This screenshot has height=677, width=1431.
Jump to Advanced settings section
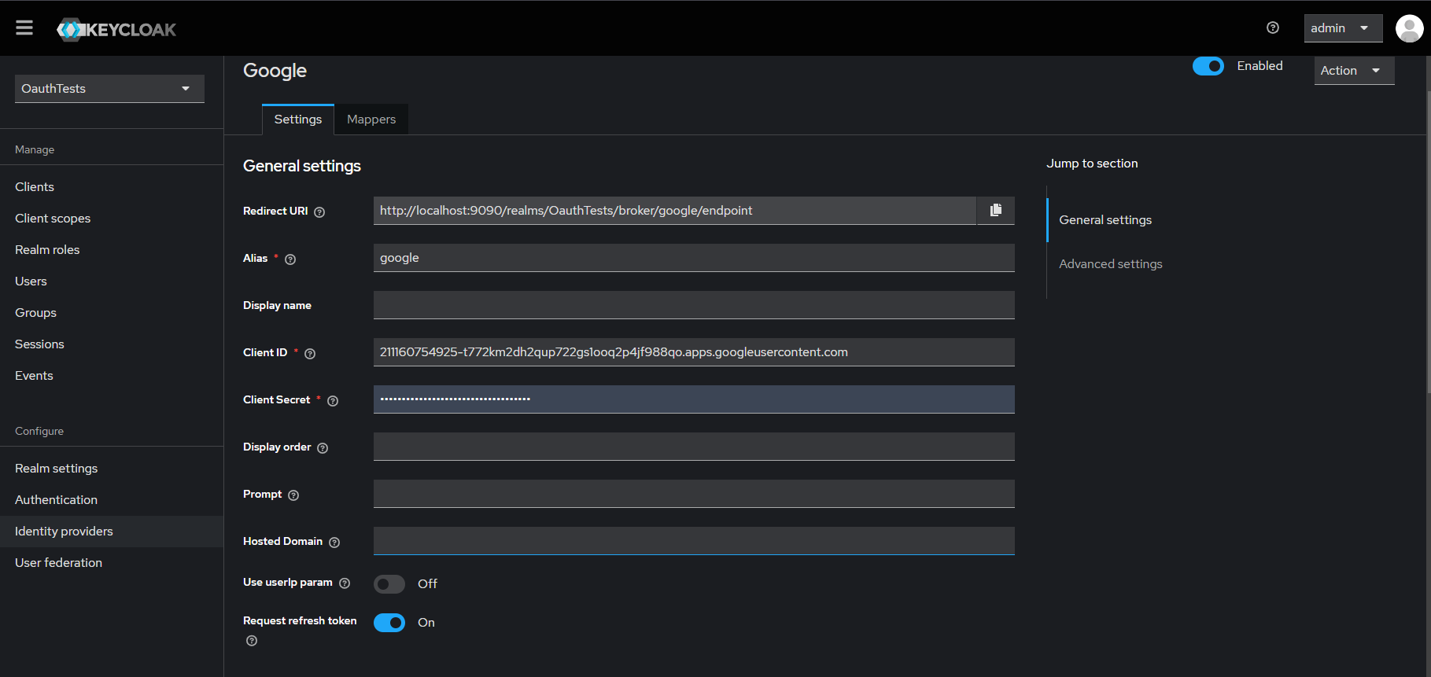click(1111, 264)
